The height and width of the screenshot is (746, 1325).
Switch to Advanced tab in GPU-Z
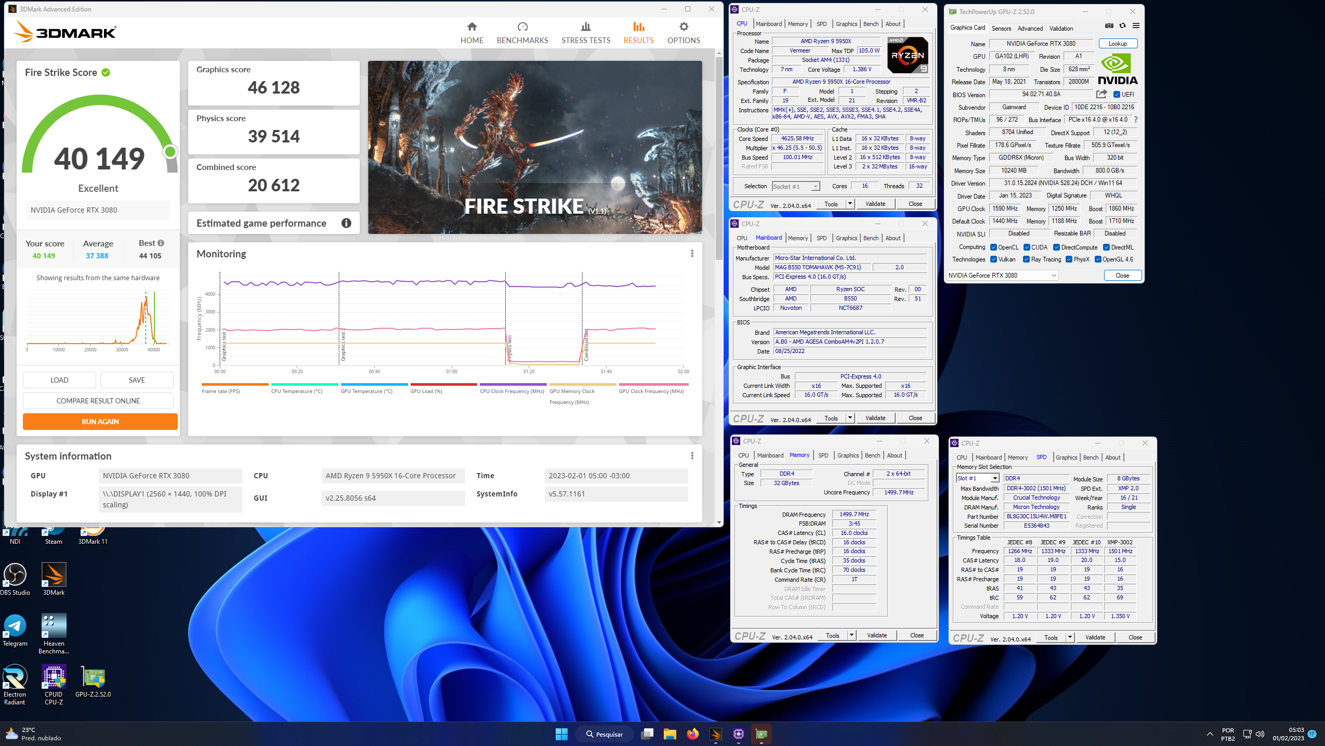[1030, 29]
